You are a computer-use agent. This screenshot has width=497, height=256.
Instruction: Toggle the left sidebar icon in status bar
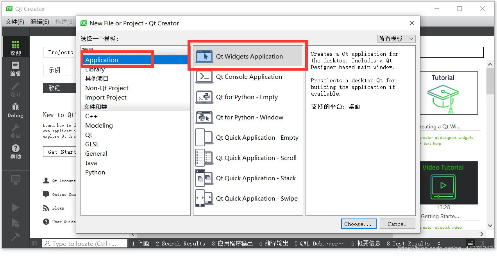click(x=35, y=244)
